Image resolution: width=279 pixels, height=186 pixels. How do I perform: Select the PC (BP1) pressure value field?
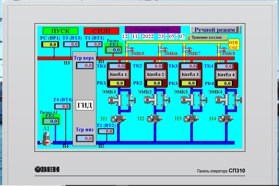tap(50, 45)
